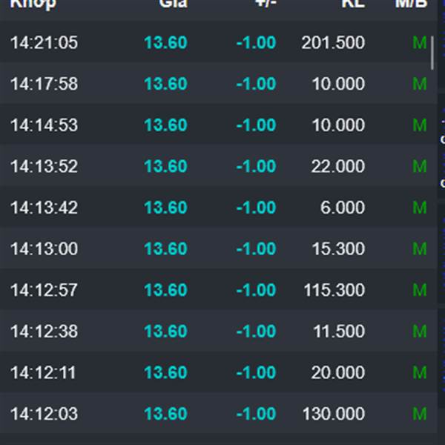The width and height of the screenshot is (445, 445).
Task: Click the 201.500 volume cell
Action: [333, 43]
